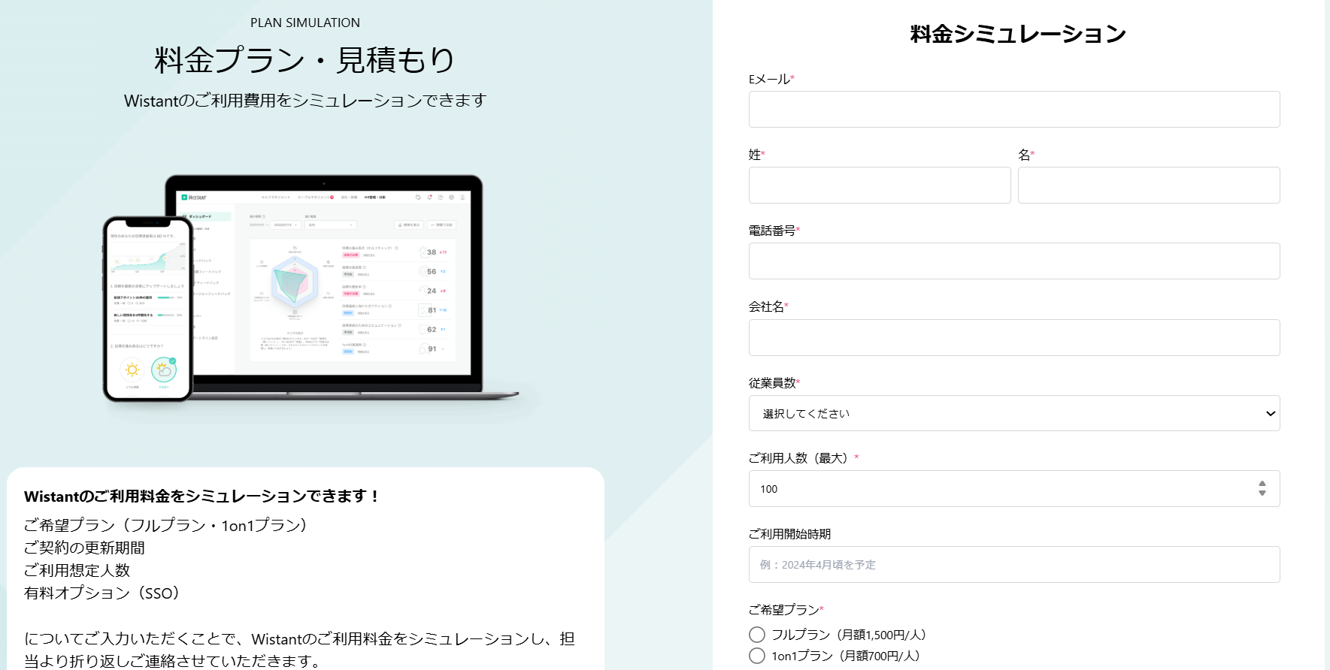This screenshot has height=670, width=1330.
Task: Click the radar chart in the laptop dashboard
Action: pos(293,282)
